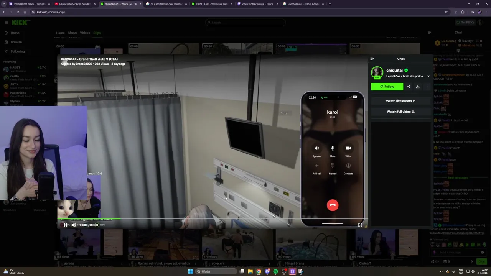The image size is (491, 276).
Task: Enter fullscreen for the clip player
Action: [360, 225]
